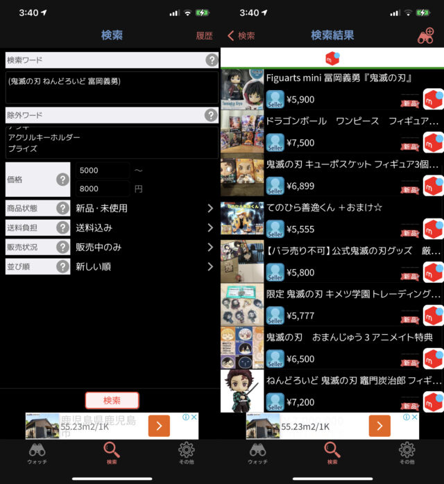Open Mercari icon on てのひら善逸くん row
This screenshot has width=444, height=484.
coord(433,229)
